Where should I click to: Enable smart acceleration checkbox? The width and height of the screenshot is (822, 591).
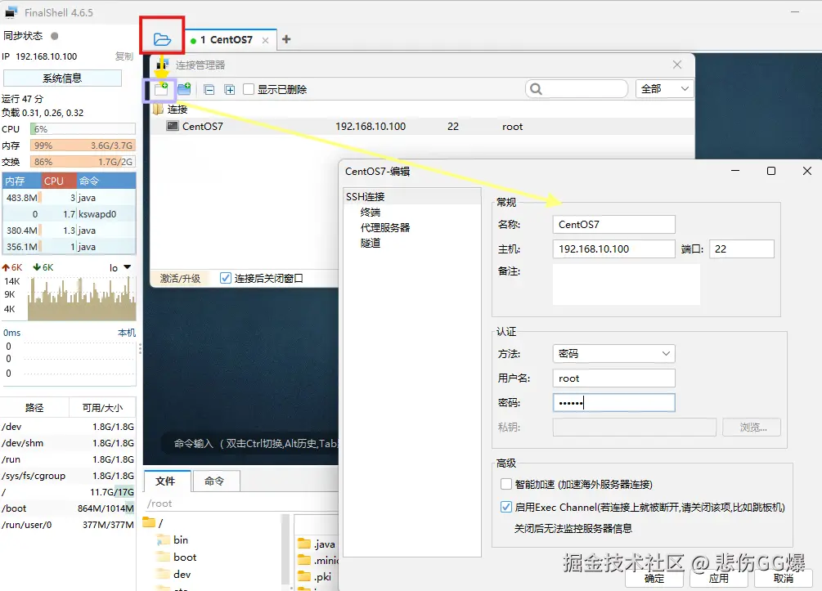pos(506,484)
